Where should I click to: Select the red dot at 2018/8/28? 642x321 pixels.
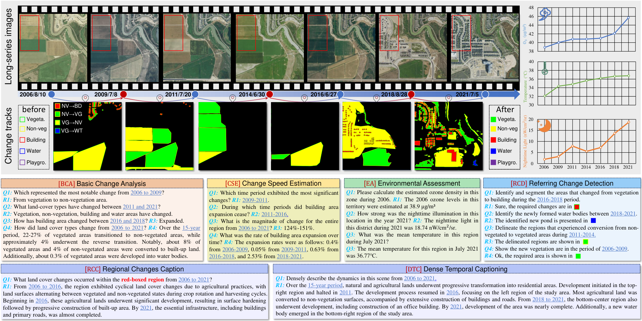[x=411, y=94]
